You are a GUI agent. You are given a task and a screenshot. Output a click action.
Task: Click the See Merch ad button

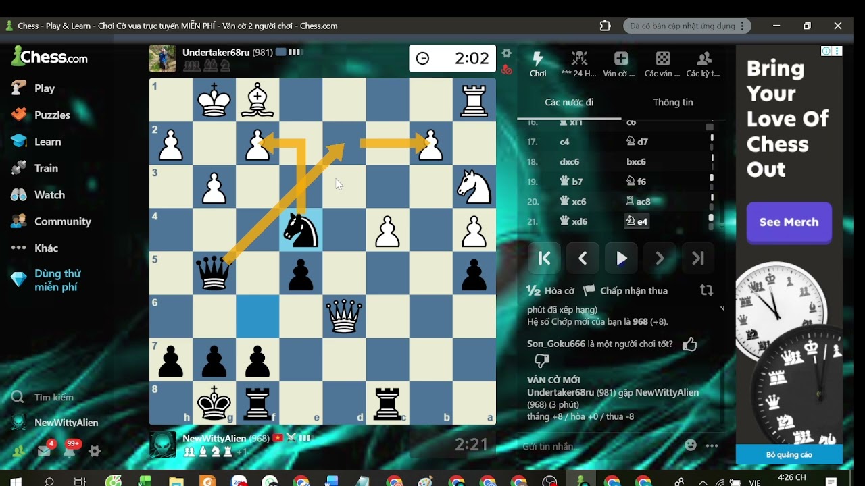[789, 222]
